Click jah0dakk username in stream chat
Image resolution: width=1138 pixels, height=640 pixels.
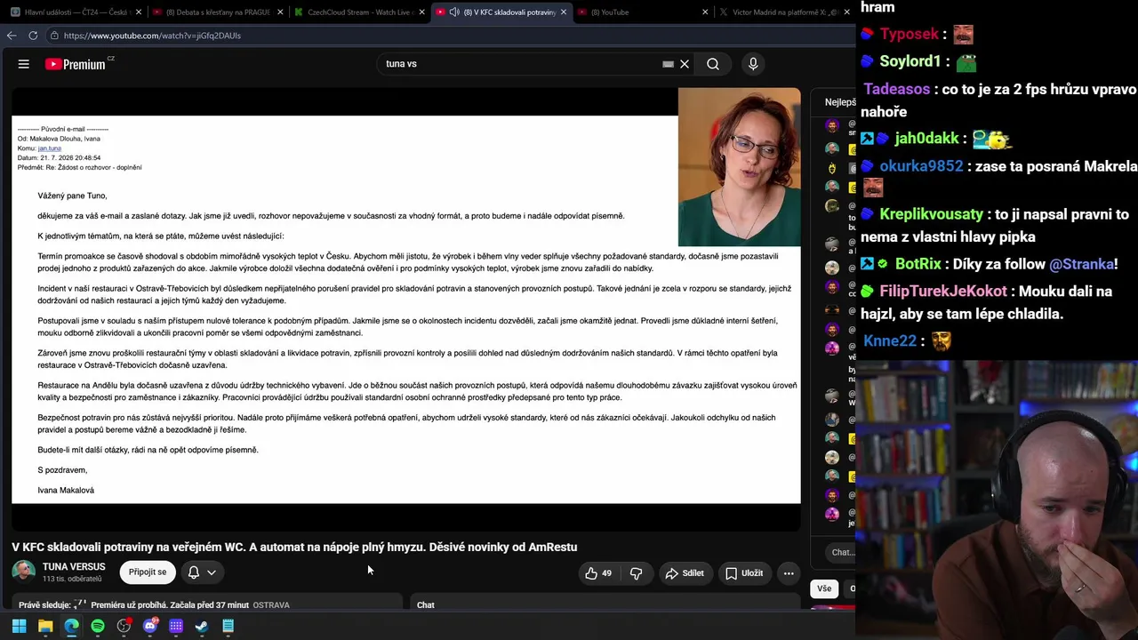click(x=927, y=139)
